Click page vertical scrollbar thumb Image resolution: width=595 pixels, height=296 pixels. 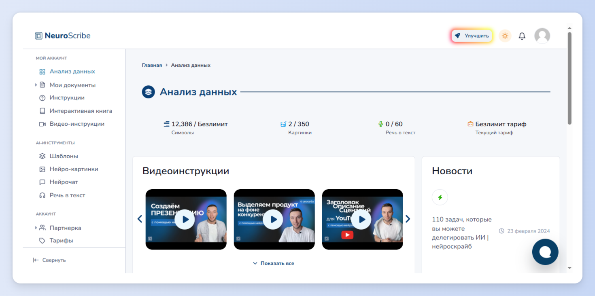coord(569,78)
